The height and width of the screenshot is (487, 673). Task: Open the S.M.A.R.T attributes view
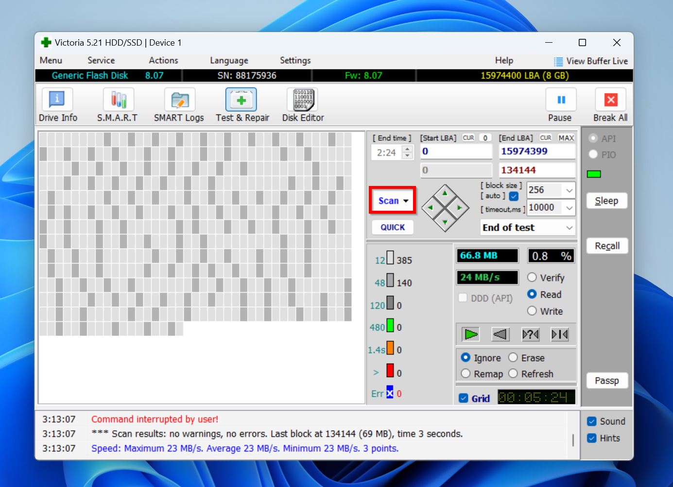pyautogui.click(x=117, y=105)
